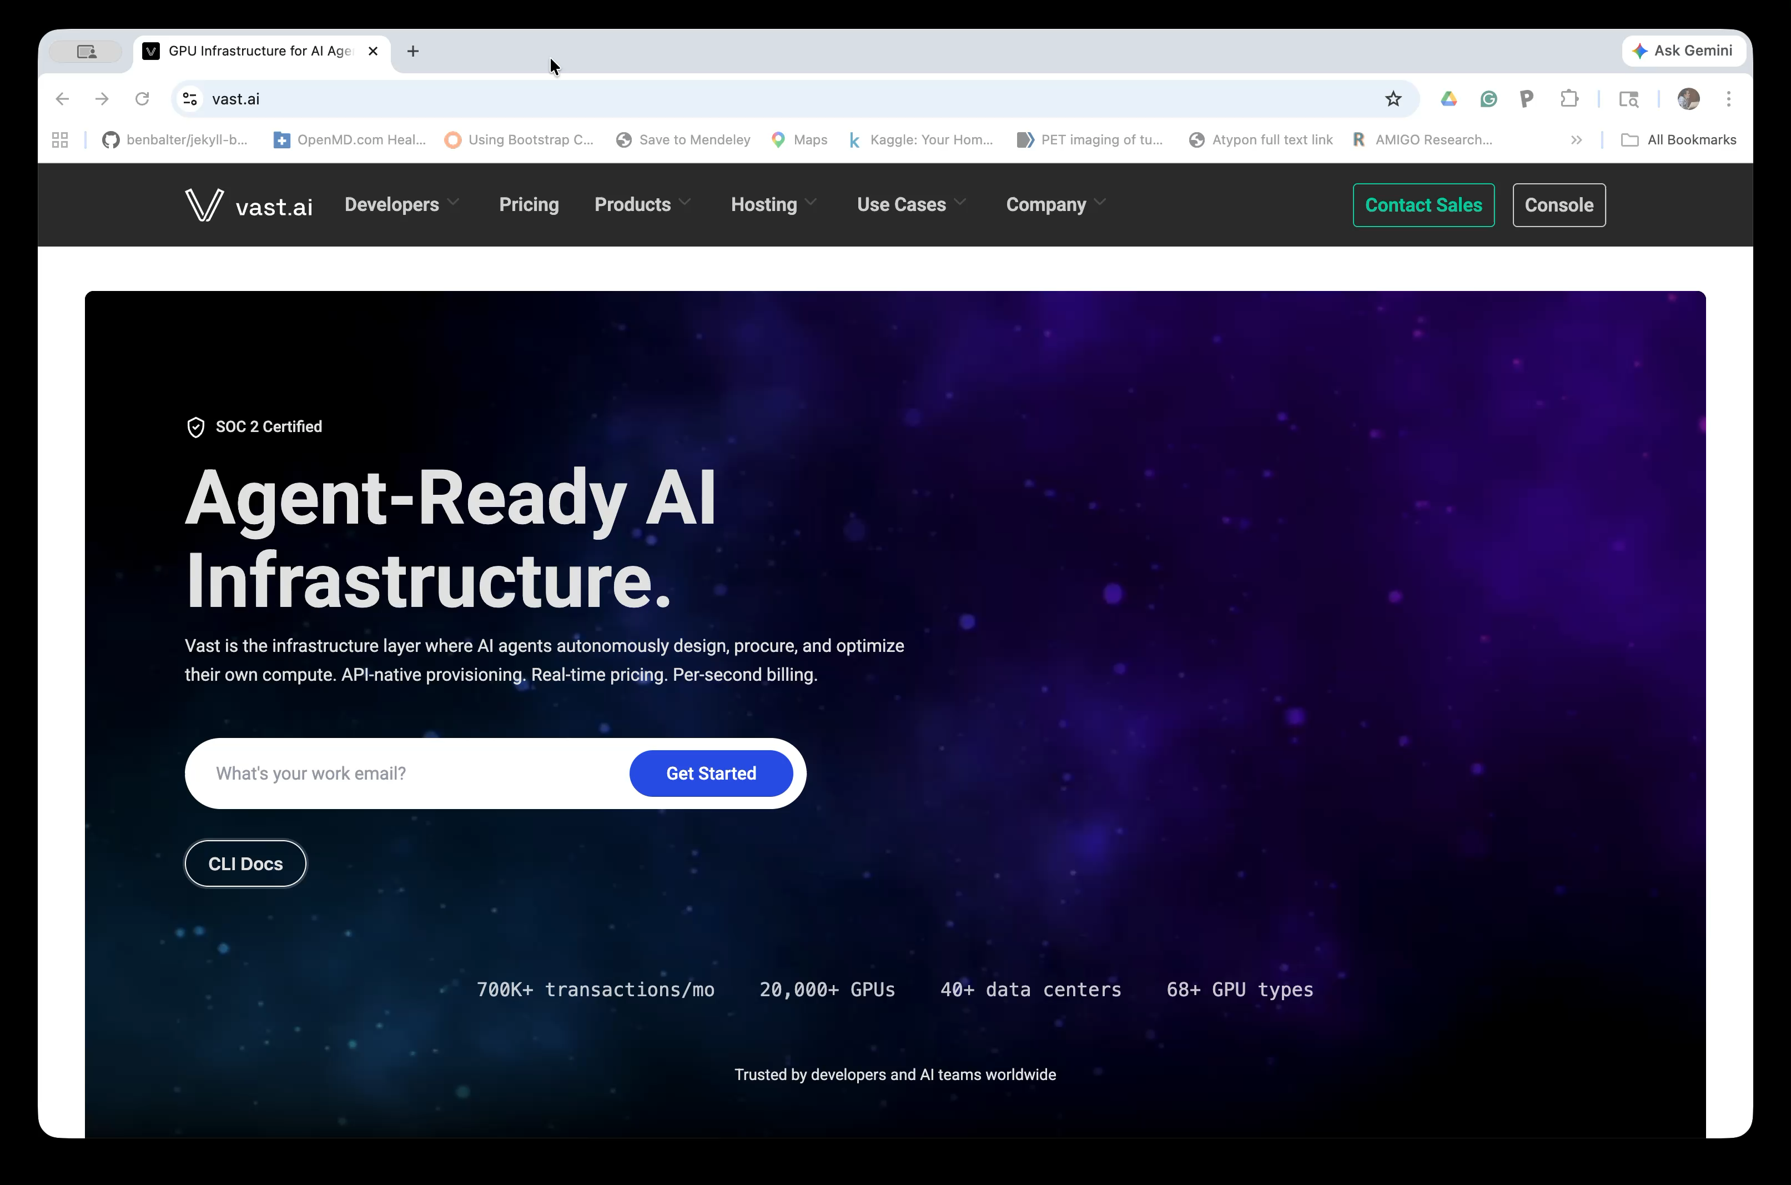1791x1185 pixels.
Task: Click the Contact Sales button
Action: pos(1422,205)
